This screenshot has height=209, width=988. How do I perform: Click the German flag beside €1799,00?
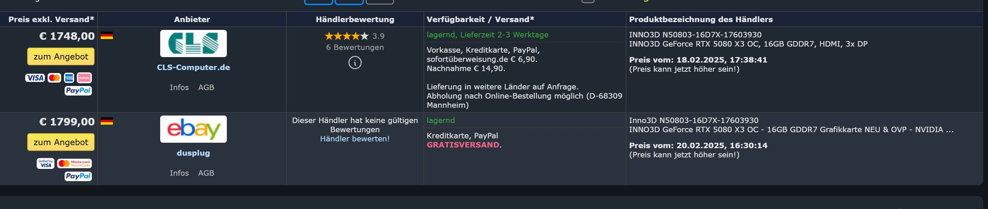coord(107,122)
